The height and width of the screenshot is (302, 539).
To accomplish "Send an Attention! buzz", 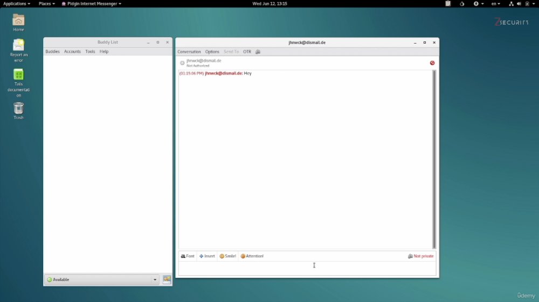I will point(252,256).
